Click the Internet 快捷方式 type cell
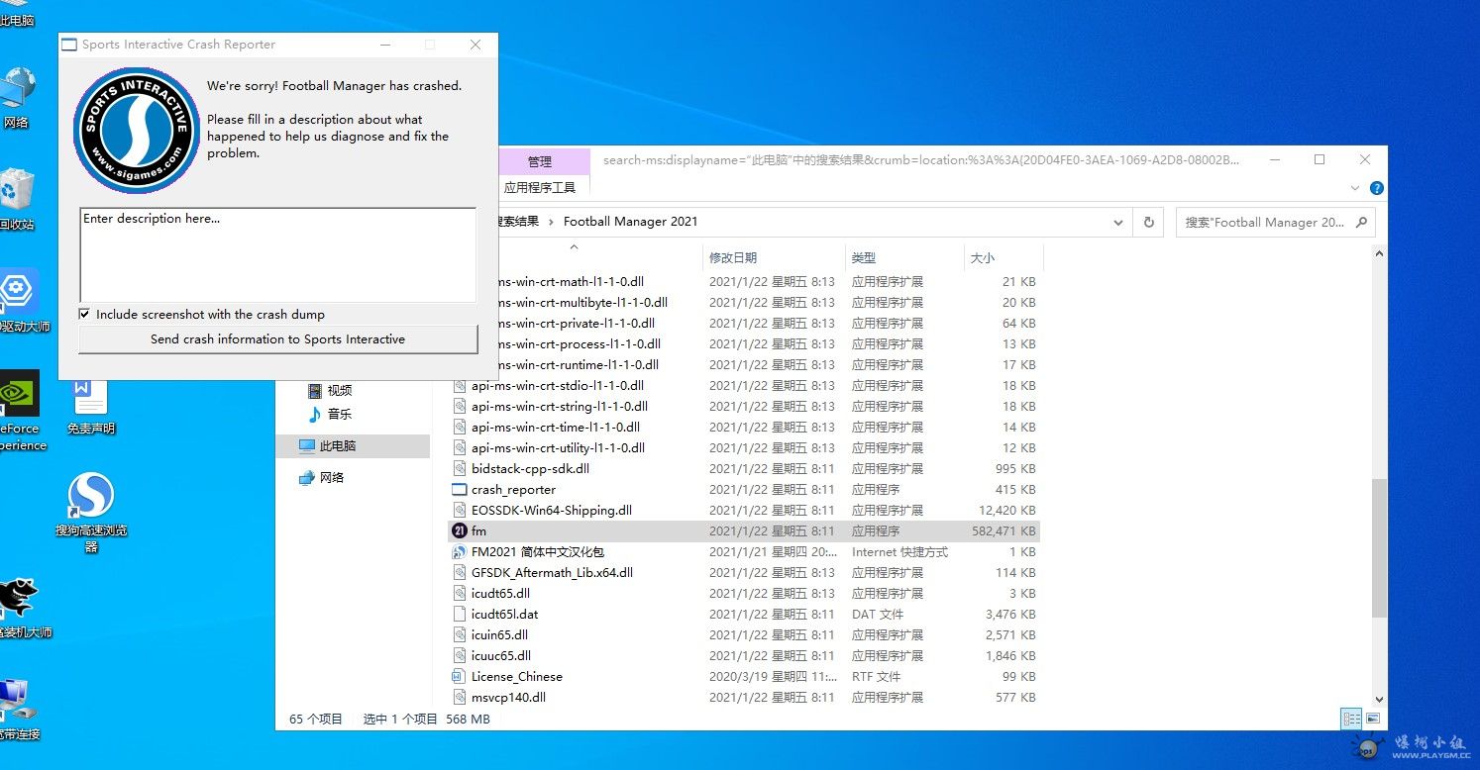This screenshot has height=770, width=1480. point(899,552)
